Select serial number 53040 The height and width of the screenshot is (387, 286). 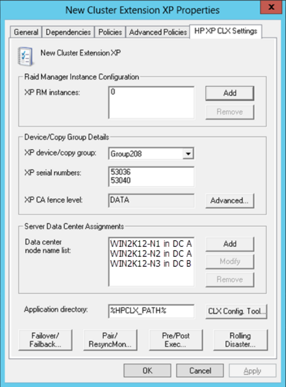120,180
